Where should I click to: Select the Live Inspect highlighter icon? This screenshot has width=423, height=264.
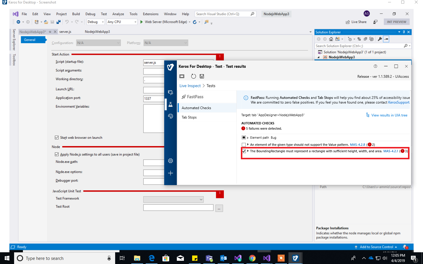tap(170, 92)
